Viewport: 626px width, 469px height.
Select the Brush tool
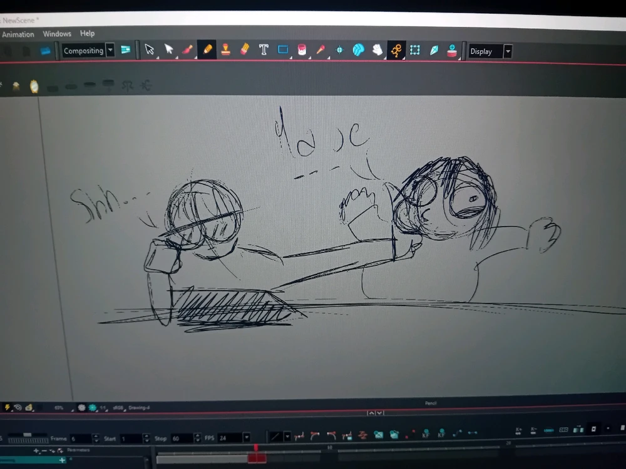[189, 51]
